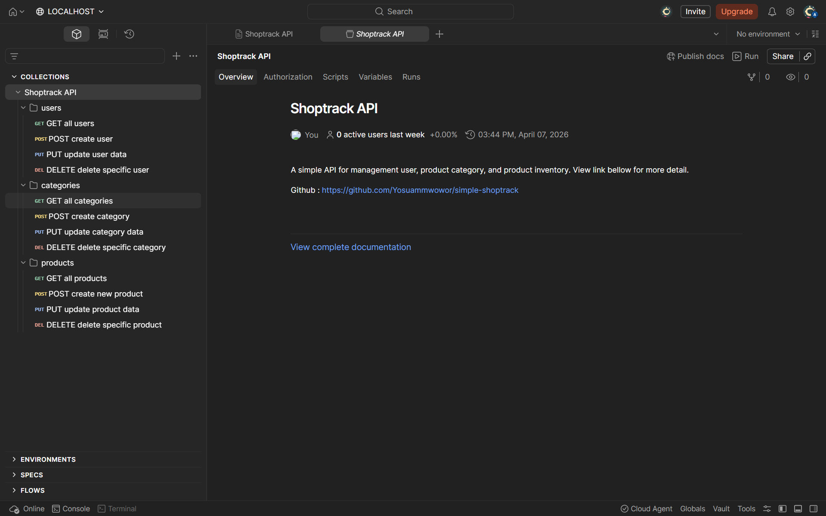Click the watch eye icon
This screenshot has width=826, height=516.
pyautogui.click(x=790, y=77)
